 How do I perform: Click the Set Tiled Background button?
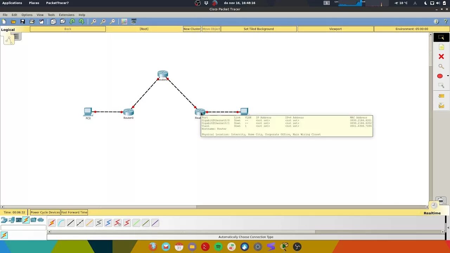tap(259, 29)
